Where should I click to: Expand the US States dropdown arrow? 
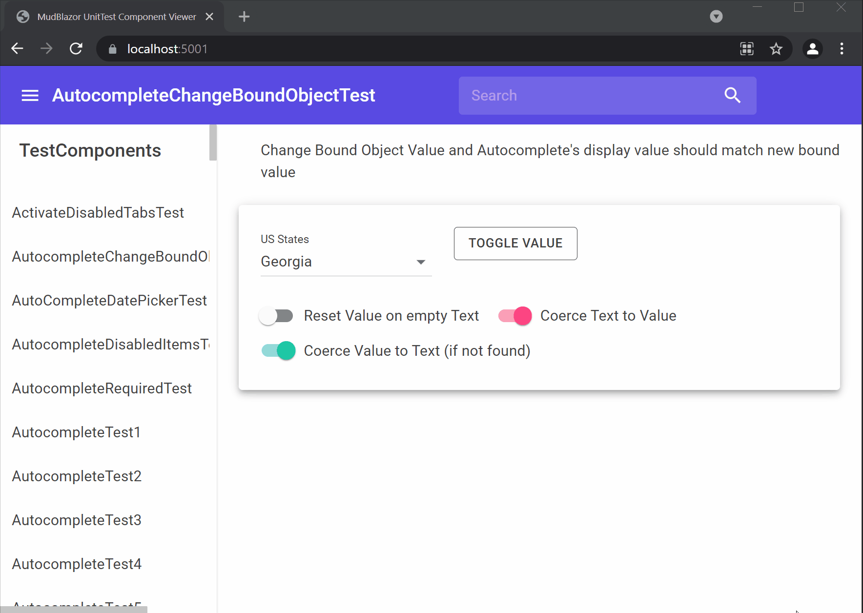pyautogui.click(x=421, y=262)
